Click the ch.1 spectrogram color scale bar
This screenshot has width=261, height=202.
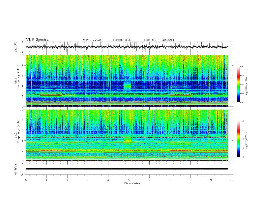click(238, 84)
